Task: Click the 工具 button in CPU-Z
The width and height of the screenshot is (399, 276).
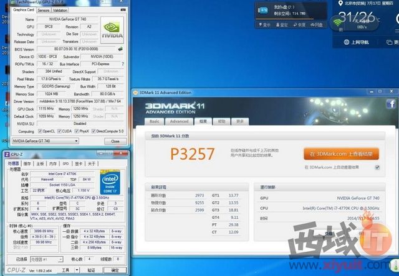Action: tap(65, 270)
